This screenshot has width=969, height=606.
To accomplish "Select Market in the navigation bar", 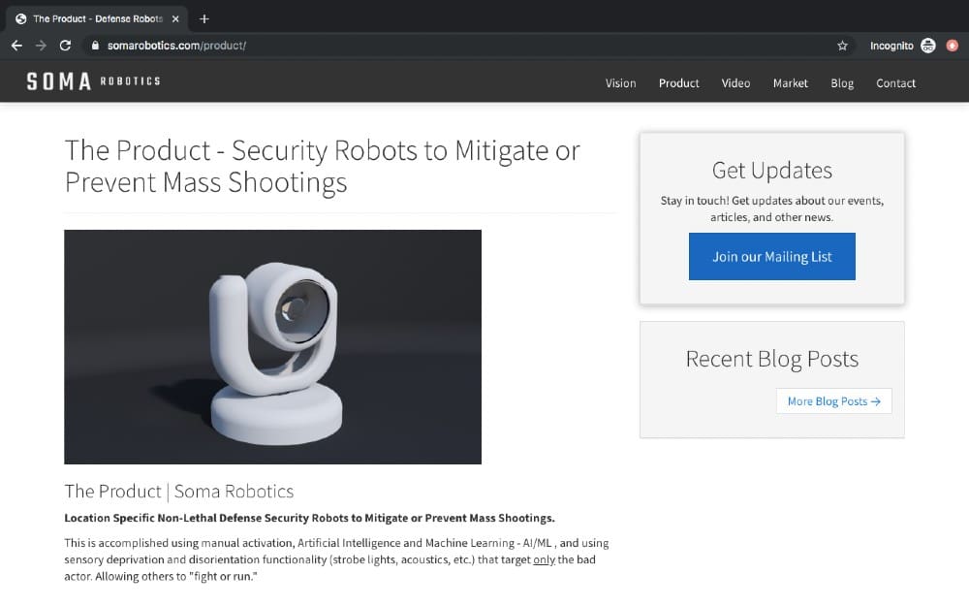I will point(790,83).
